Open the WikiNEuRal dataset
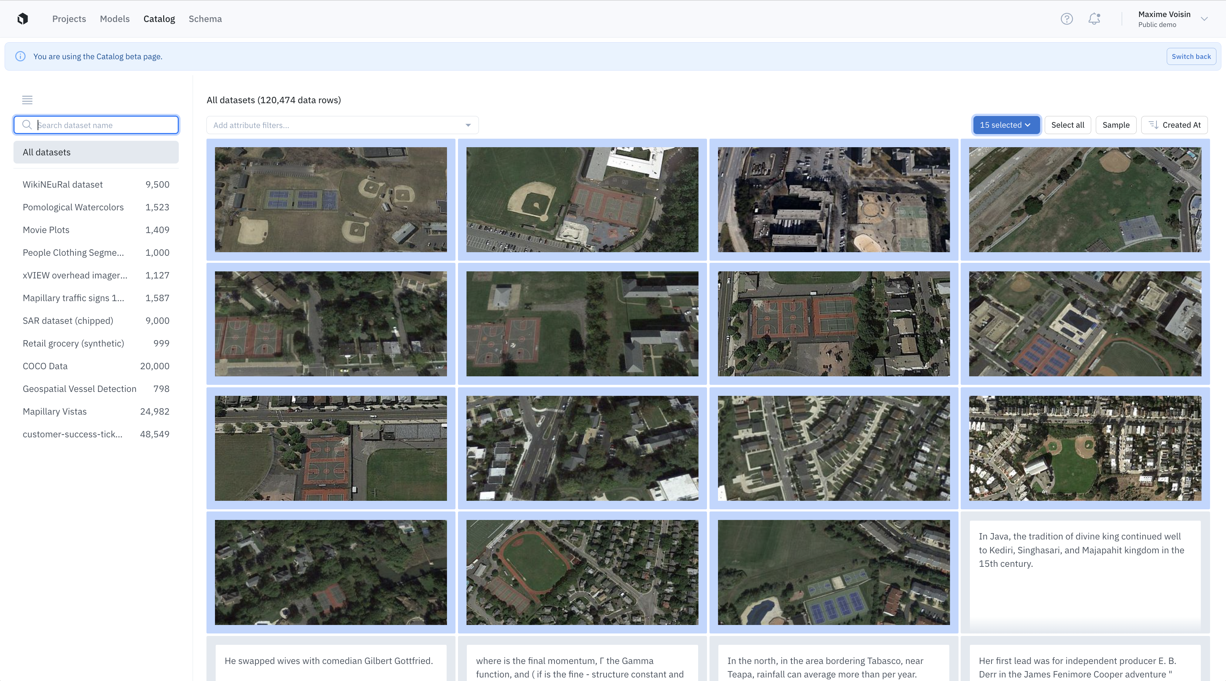Viewport: 1226px width, 681px height. tap(96, 184)
